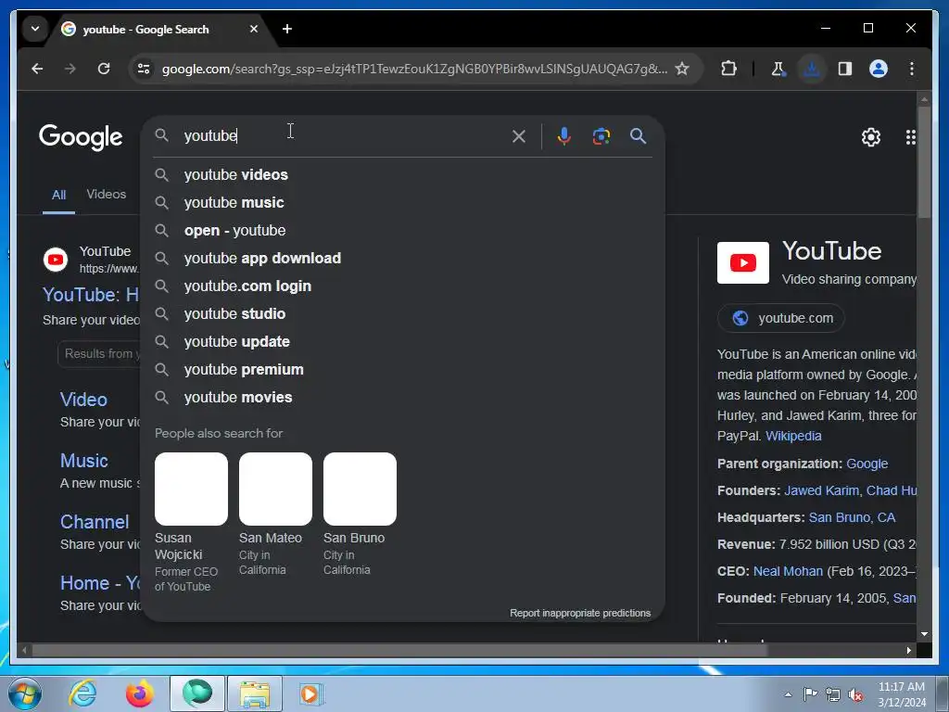
Task: Click the YouTube logo in knowledge panel
Action: tap(743, 262)
